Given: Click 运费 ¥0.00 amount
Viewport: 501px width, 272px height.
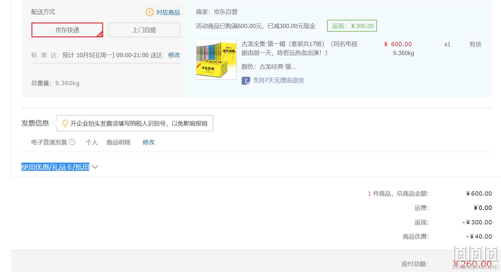Looking at the screenshot, I should coord(483,208).
